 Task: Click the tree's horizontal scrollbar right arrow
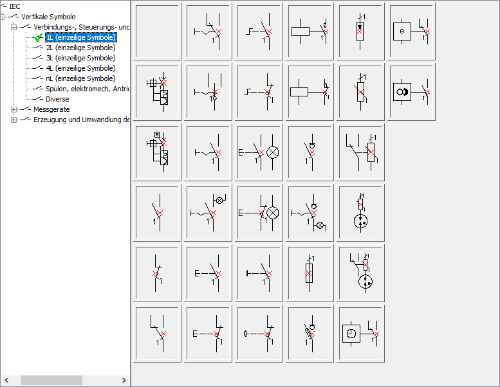point(125,380)
